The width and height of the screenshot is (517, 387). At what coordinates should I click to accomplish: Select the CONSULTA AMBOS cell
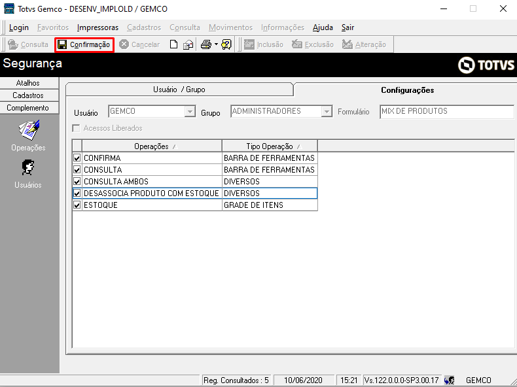152,182
